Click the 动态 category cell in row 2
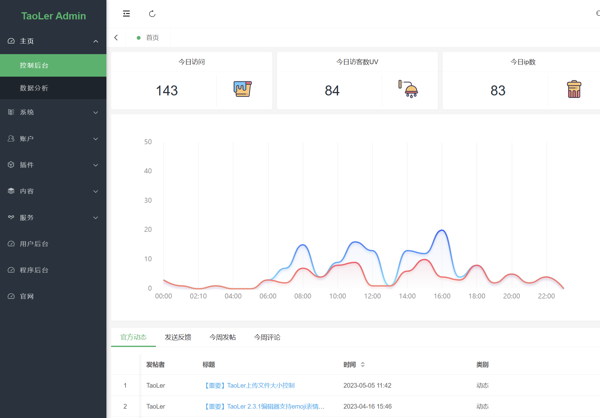The height and width of the screenshot is (418, 600). tap(482, 406)
